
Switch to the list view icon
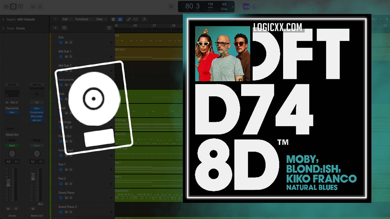pyautogui.click(x=120, y=19)
